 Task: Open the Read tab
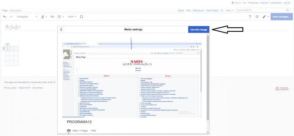click(181, 11)
